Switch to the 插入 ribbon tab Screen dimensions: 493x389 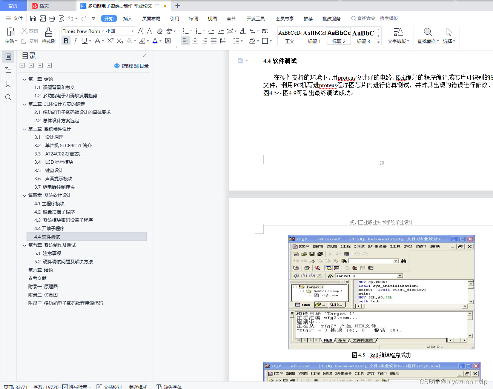128,18
